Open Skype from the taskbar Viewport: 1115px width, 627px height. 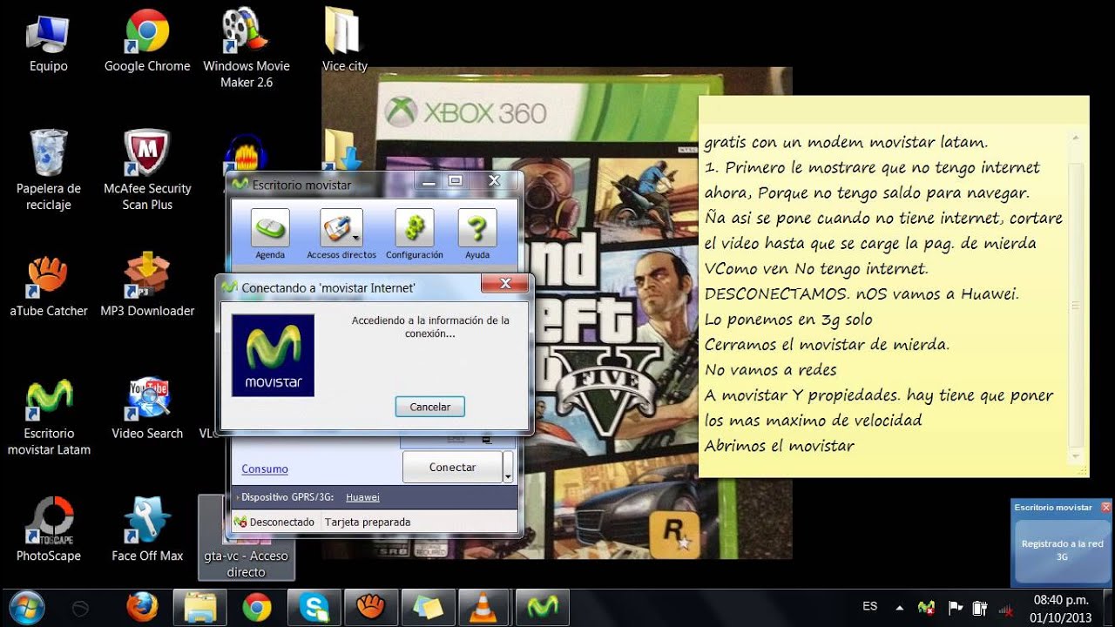(x=313, y=607)
